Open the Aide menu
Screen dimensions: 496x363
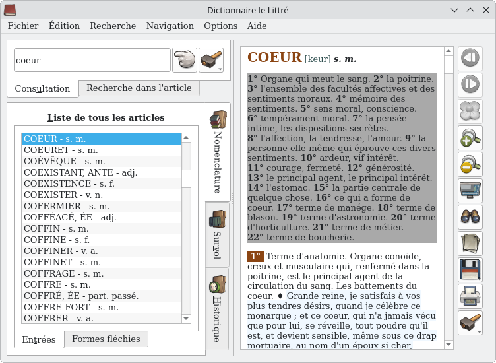point(257,26)
